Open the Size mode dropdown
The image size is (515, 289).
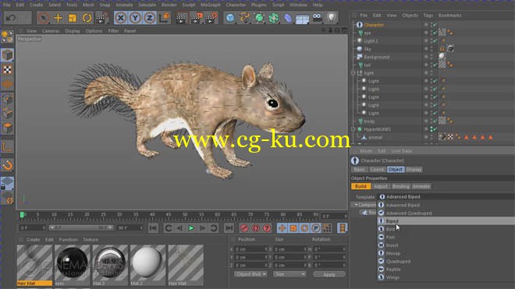289,274
